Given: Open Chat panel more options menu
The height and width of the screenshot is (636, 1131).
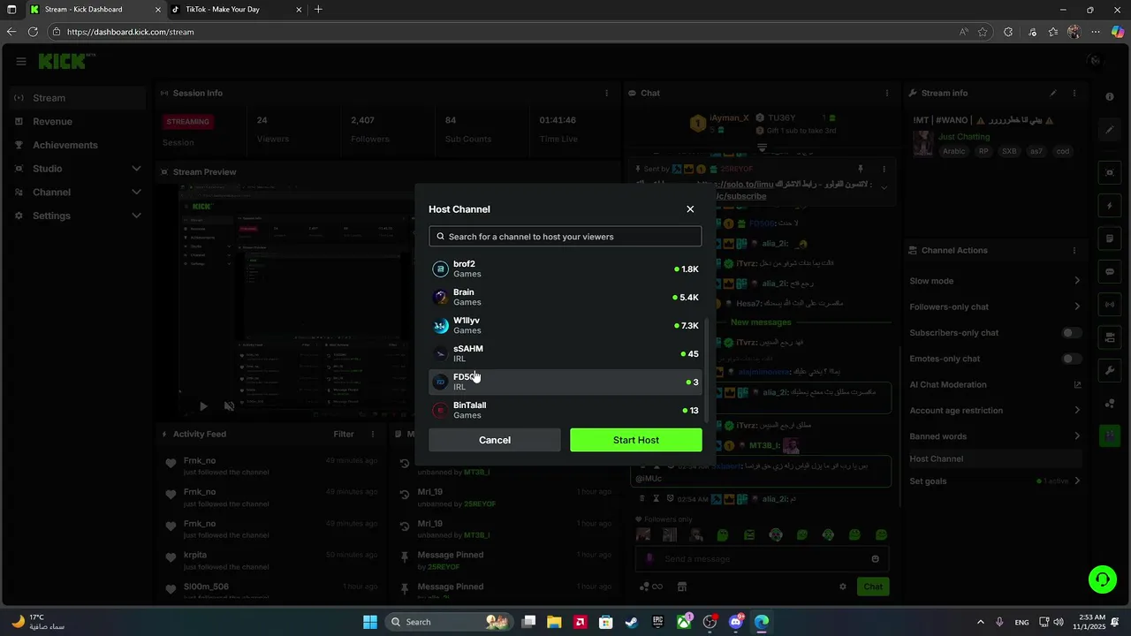Looking at the screenshot, I should tap(887, 93).
